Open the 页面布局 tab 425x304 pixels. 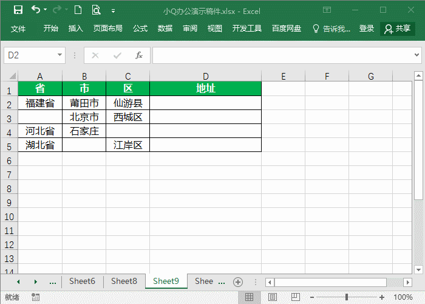[x=108, y=28]
